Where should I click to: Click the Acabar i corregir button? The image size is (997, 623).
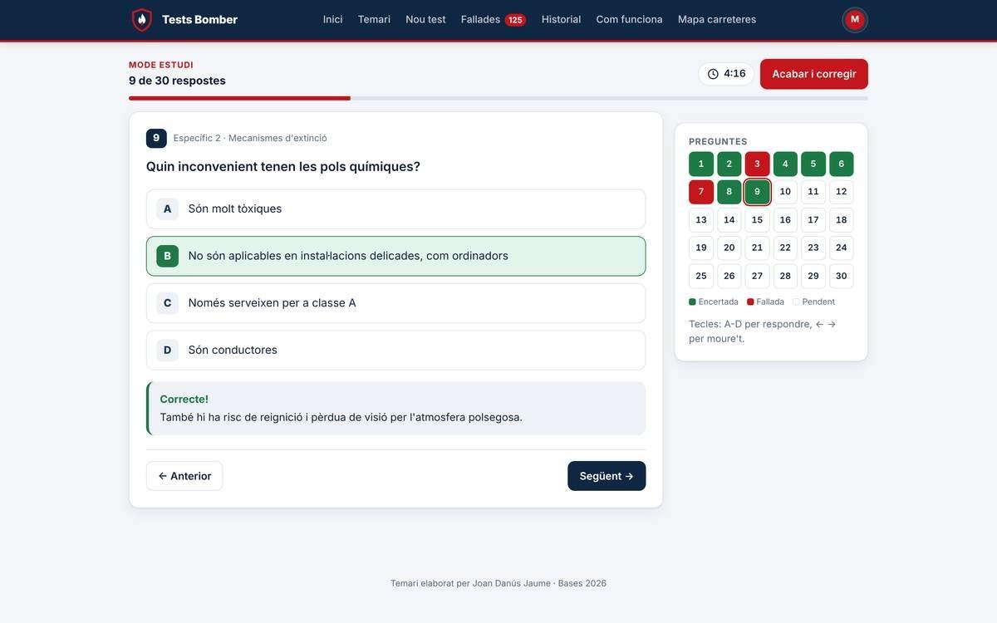tap(814, 74)
